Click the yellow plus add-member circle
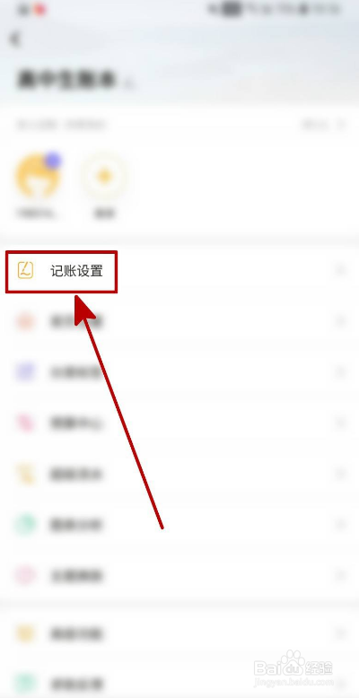 point(104,176)
